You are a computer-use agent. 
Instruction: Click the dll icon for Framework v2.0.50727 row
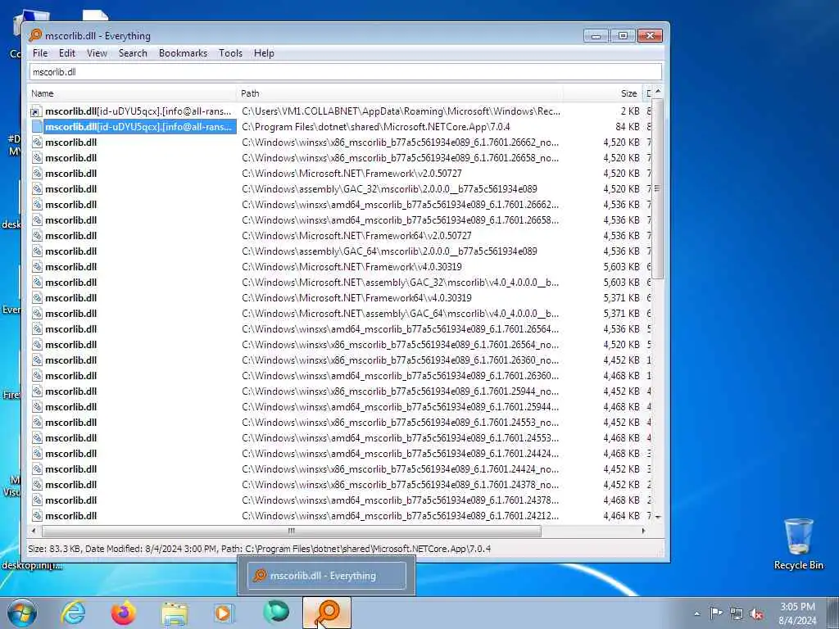36,174
